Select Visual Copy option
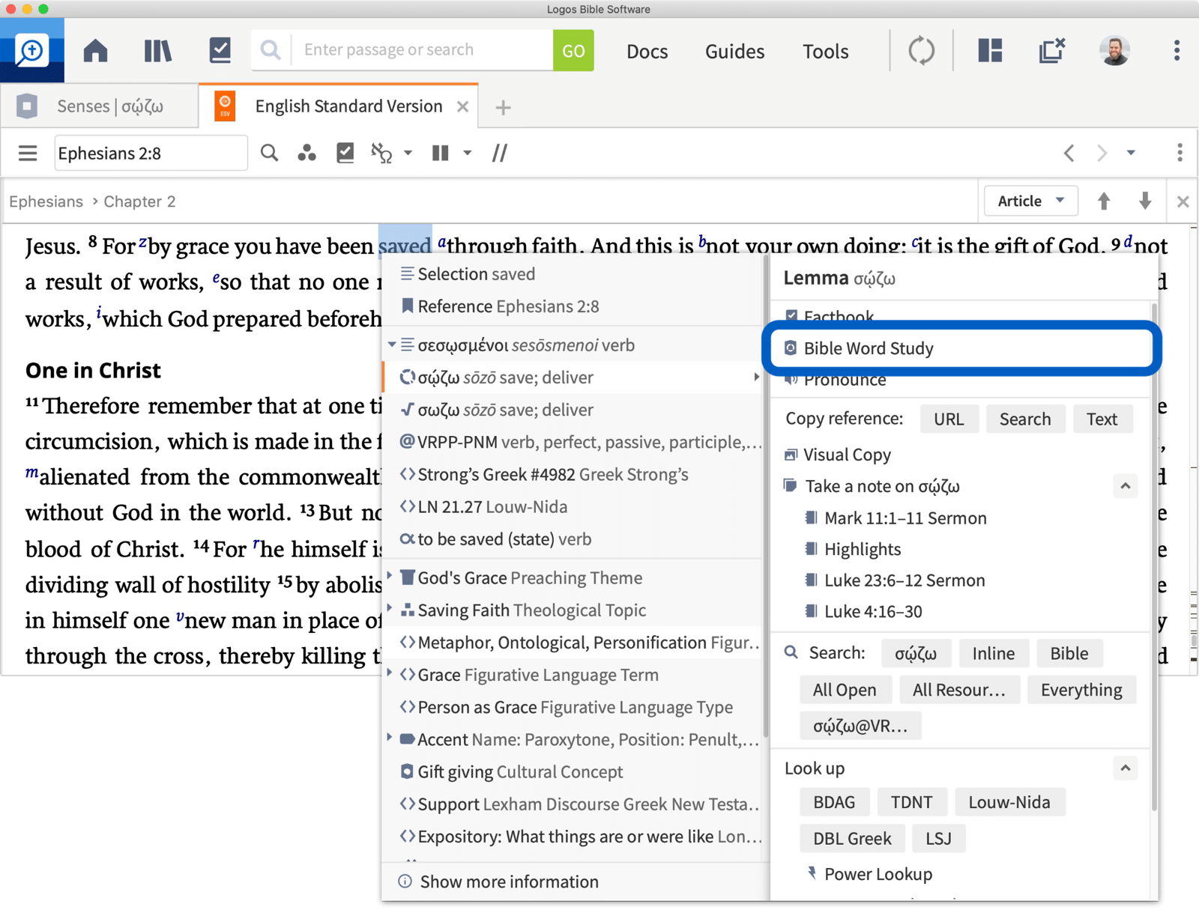 tap(847, 455)
